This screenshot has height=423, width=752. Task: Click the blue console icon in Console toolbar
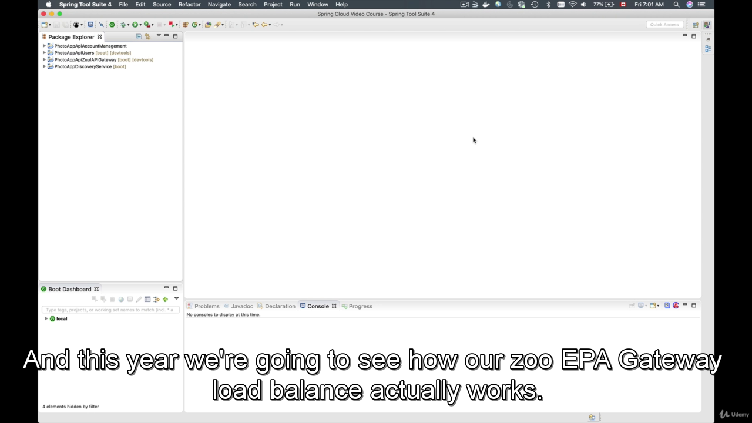click(x=667, y=305)
